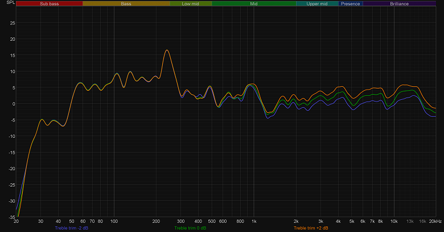Viewport: 444px width, 232px height.
Task: Select the 100 Hz axis tick label
Action: coord(114,221)
